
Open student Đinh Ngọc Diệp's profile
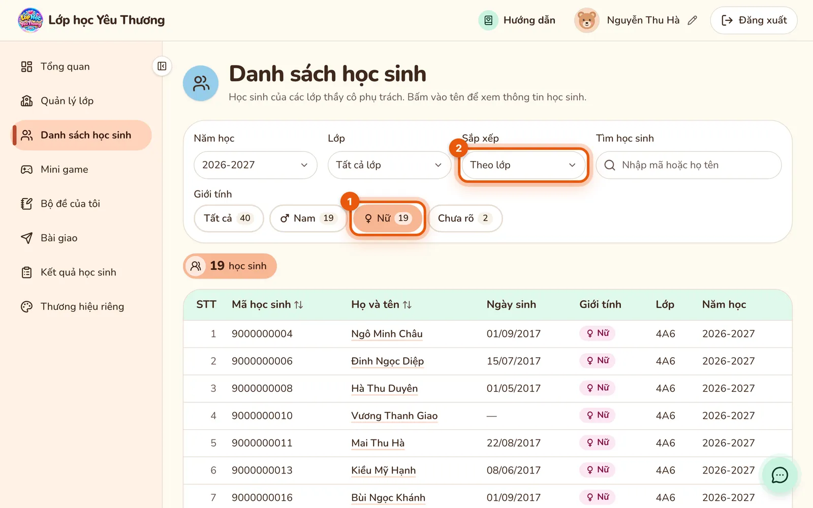click(387, 361)
